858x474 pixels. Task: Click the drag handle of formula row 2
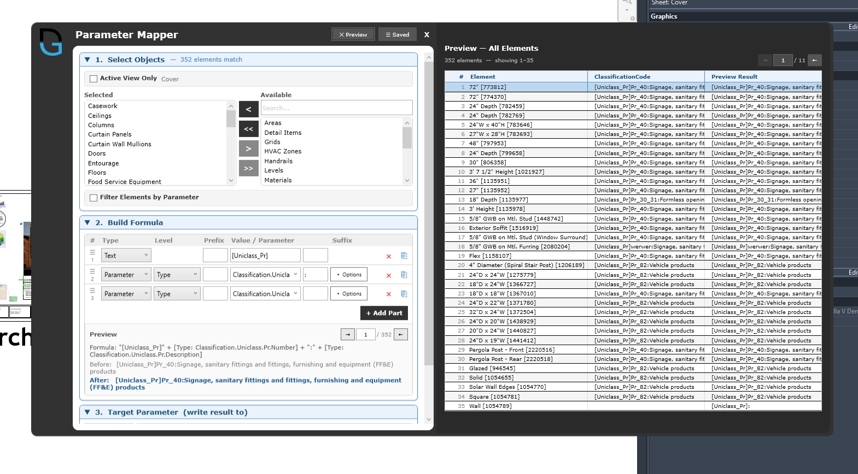pos(92,271)
